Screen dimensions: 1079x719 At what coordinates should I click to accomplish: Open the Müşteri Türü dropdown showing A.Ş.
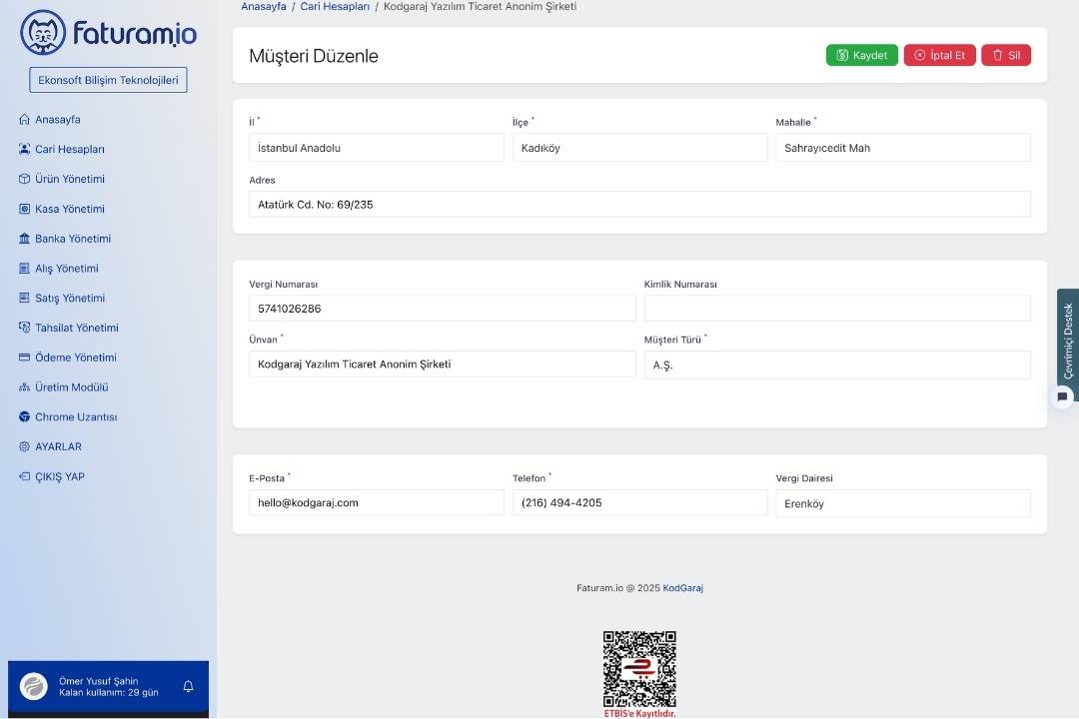(x=837, y=364)
